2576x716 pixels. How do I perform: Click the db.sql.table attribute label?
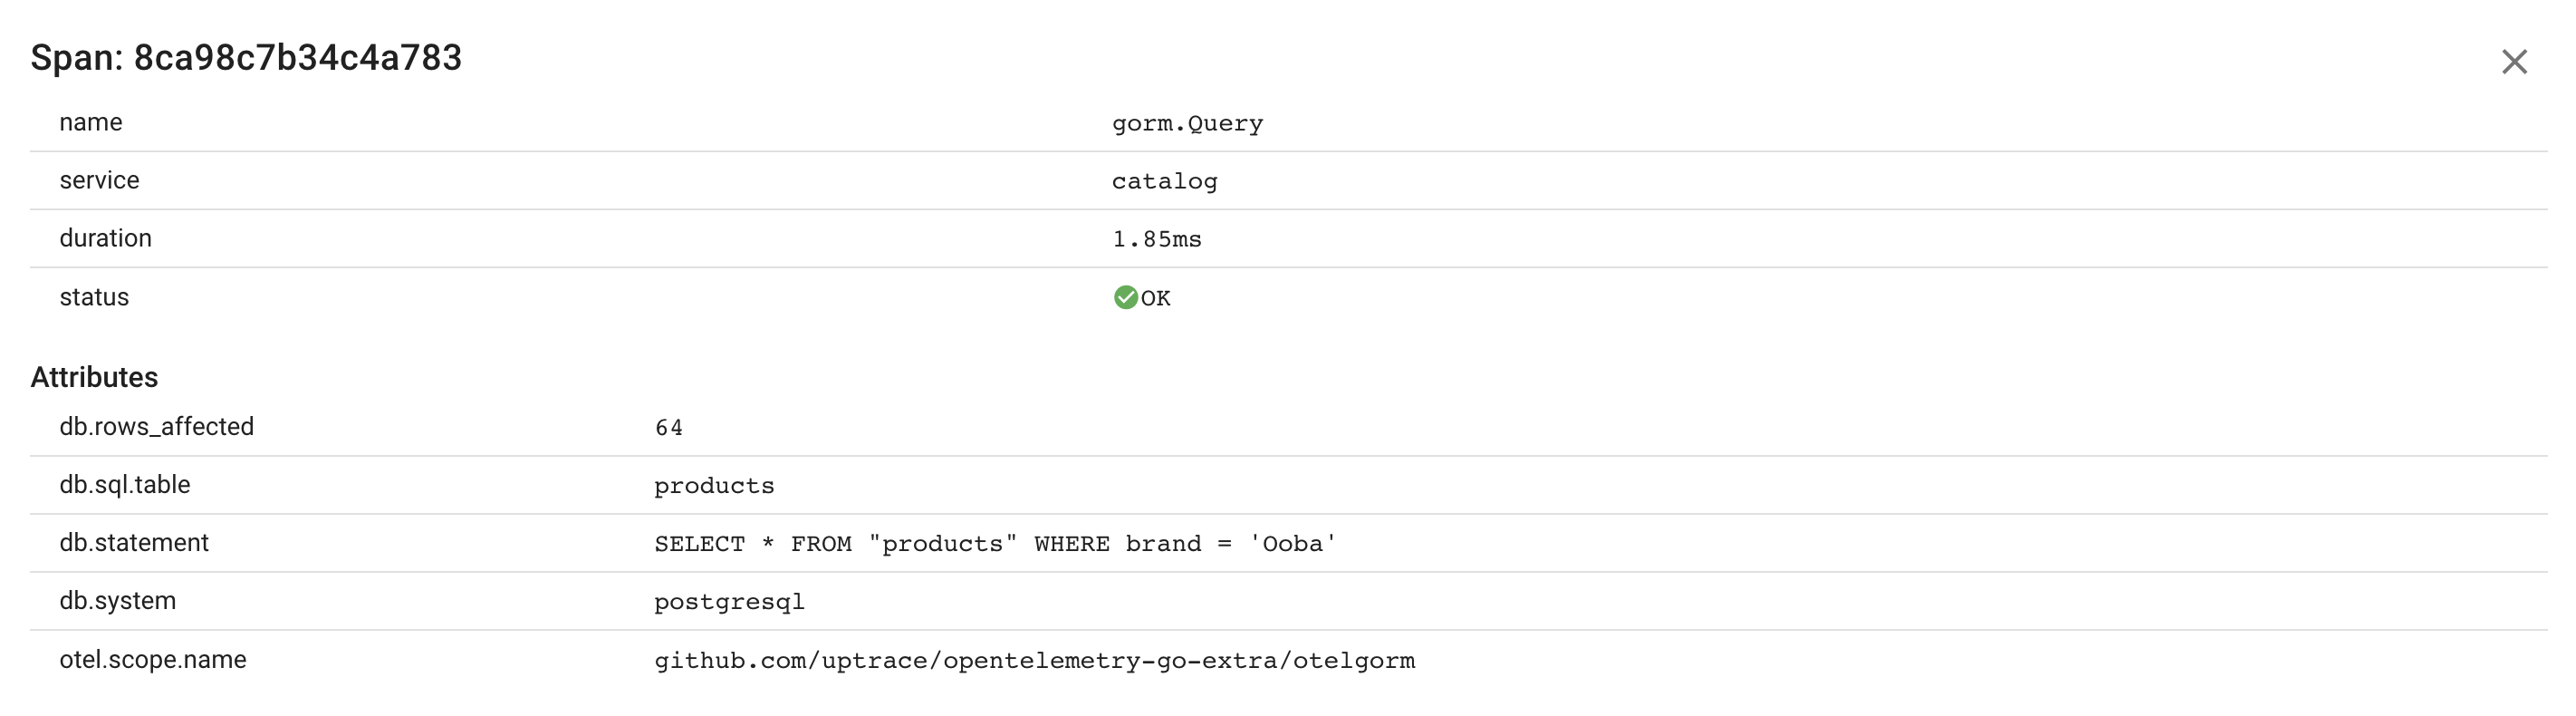click(125, 485)
